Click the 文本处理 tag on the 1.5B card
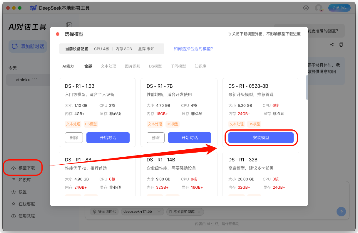This screenshot has height=233, width=358. coord(73,124)
